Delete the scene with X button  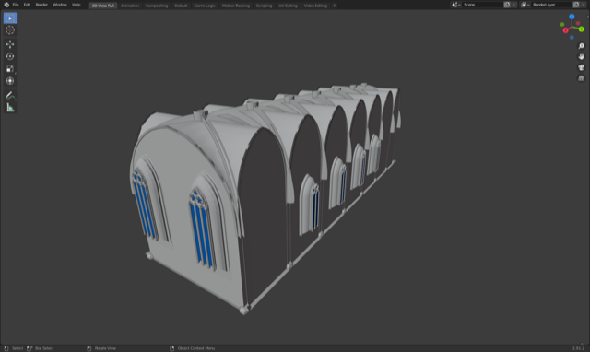point(514,5)
